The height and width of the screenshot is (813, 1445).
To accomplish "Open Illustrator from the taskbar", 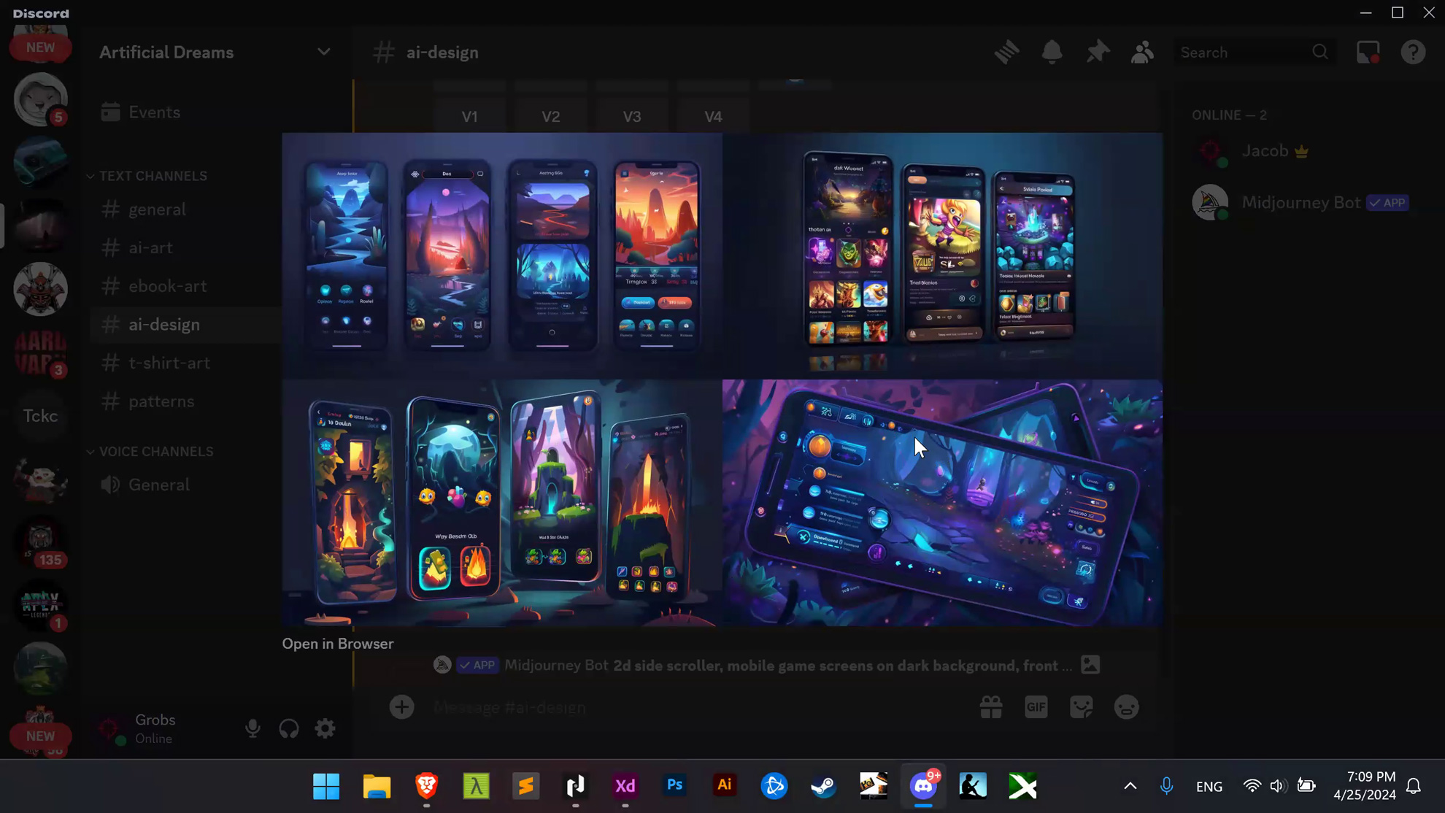I will [724, 786].
